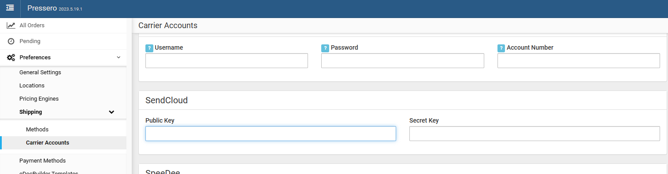Open Pricing Engines page
668x174 pixels.
(39, 99)
